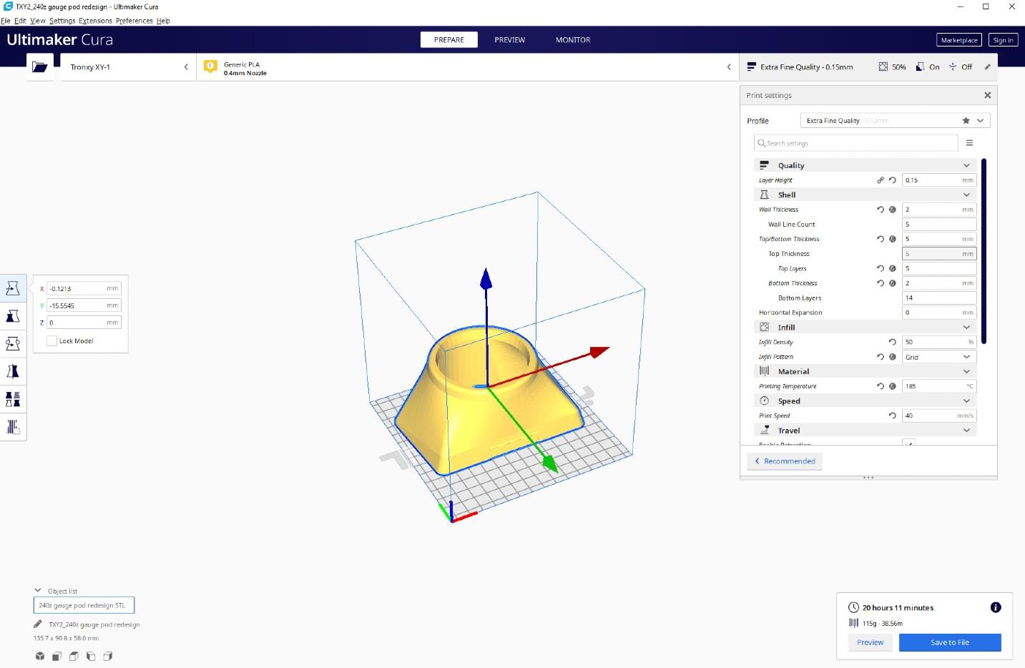Select the Mirror tool

point(13,371)
